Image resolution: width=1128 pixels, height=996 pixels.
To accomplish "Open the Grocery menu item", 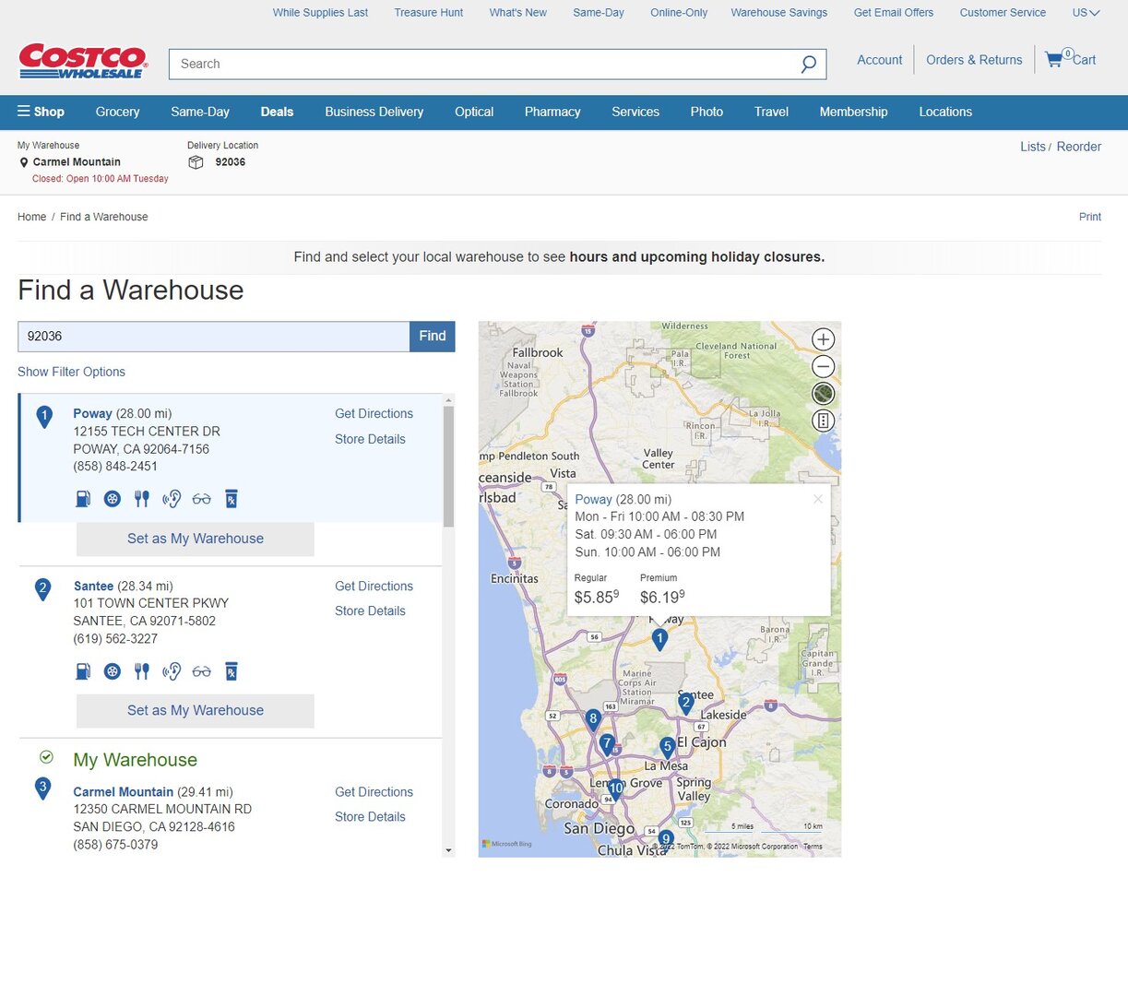I will pyautogui.click(x=117, y=112).
